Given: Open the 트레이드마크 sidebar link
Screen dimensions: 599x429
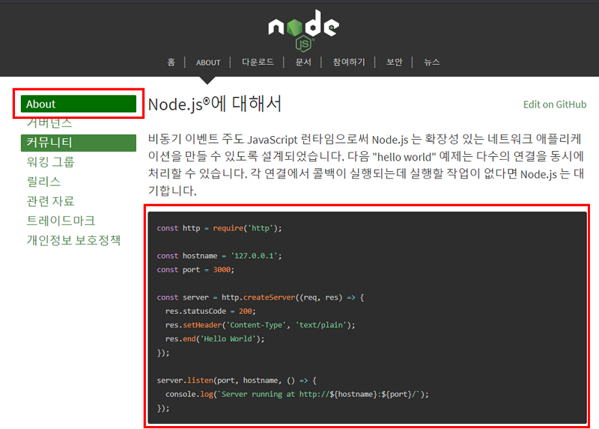Looking at the screenshot, I should point(61,220).
